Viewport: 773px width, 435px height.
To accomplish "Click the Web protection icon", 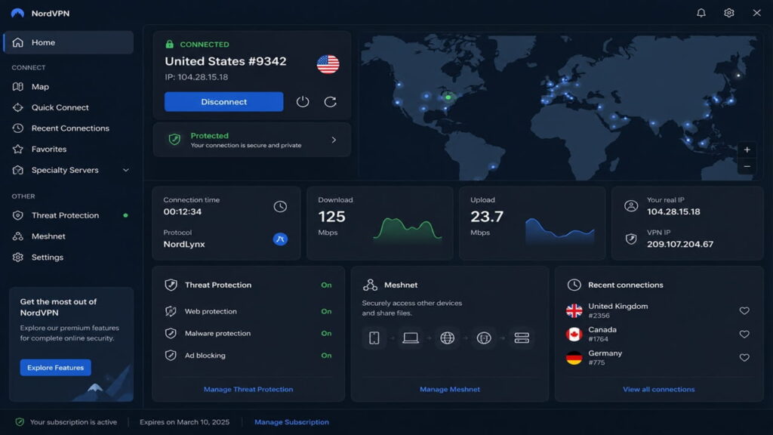I will tap(171, 311).
